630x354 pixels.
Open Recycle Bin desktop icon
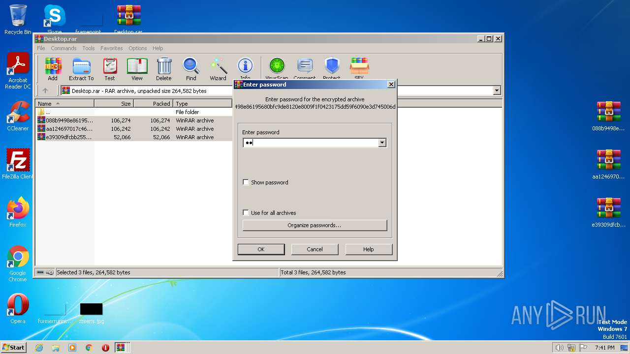click(x=18, y=20)
